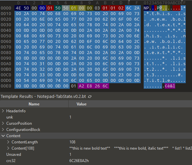Click the ContentLength value 108
192x165 pixels.
pyautogui.click(x=72, y=142)
